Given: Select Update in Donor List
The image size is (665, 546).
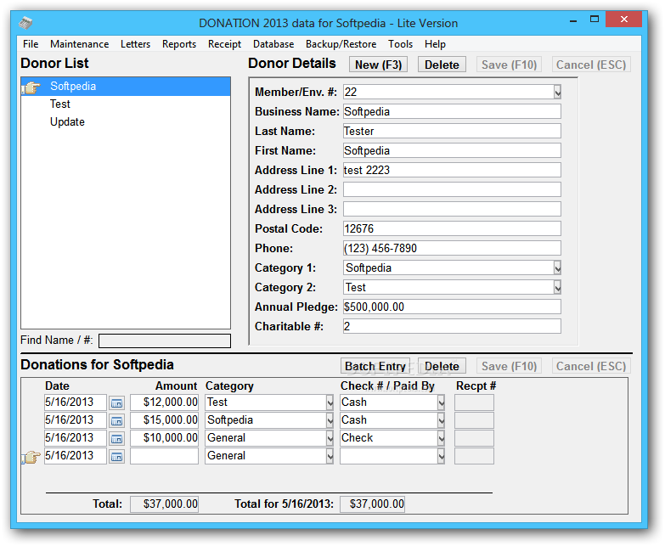Looking at the screenshot, I should click(x=126, y=122).
